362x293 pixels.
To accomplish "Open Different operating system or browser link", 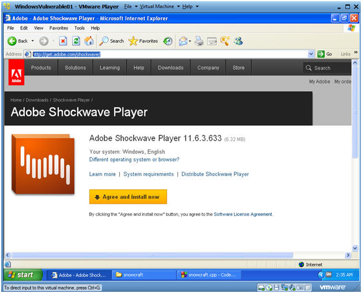I will [134, 159].
